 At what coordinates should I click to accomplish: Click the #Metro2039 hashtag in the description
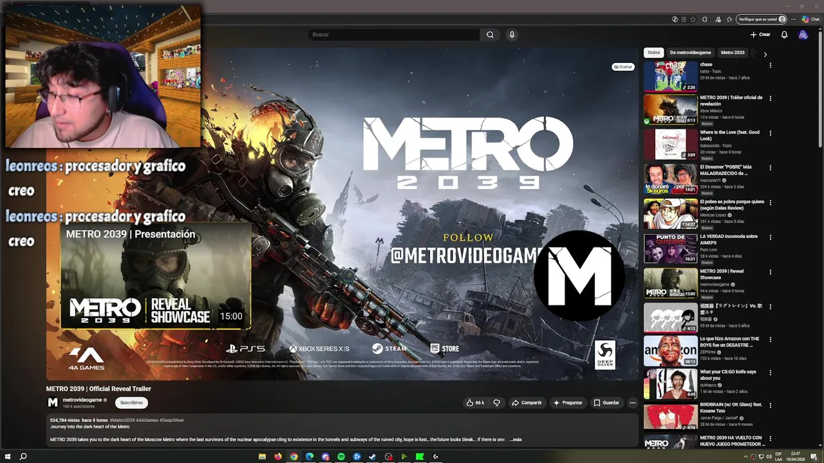click(x=122, y=420)
